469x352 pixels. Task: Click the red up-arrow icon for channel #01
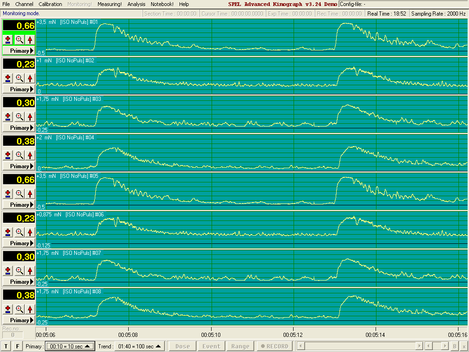[30, 39]
